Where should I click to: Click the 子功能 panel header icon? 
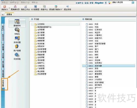coord(32,19)
